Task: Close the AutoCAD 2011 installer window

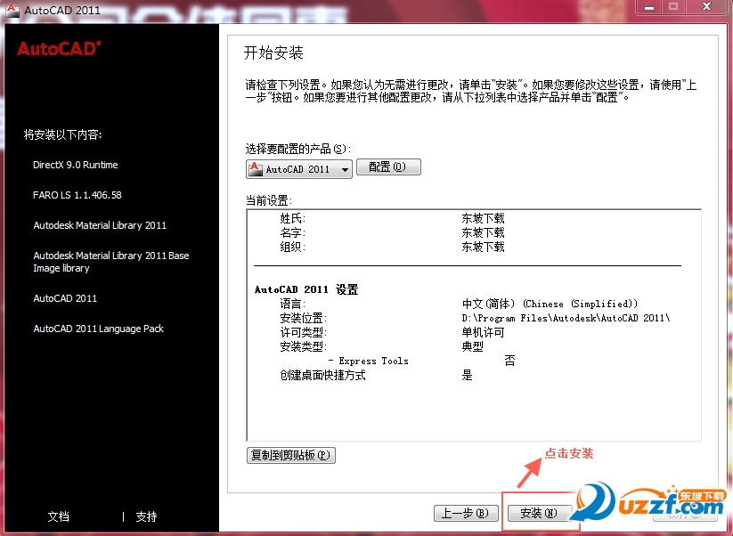Action: [x=707, y=7]
